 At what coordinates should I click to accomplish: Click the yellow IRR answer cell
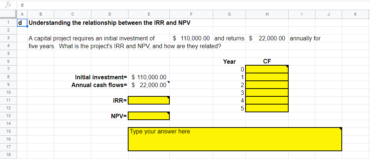pyautogui.click(x=149, y=100)
